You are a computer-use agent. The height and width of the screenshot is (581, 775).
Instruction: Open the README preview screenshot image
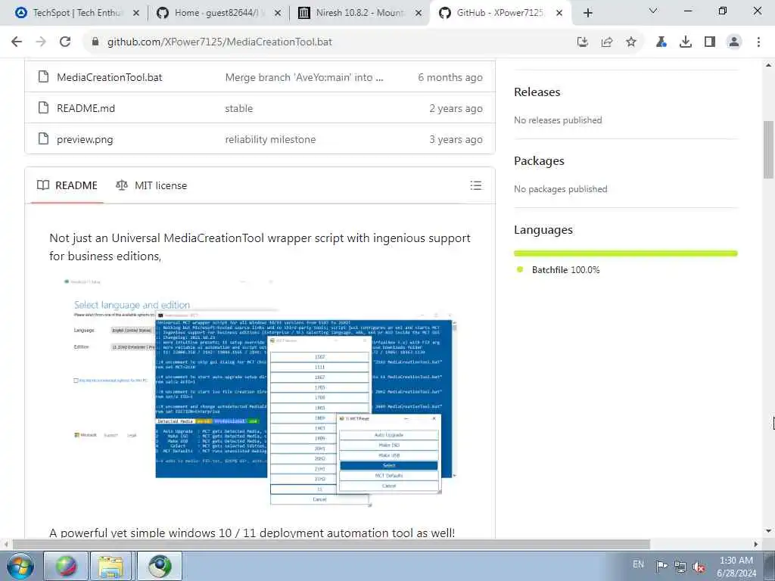click(x=260, y=391)
